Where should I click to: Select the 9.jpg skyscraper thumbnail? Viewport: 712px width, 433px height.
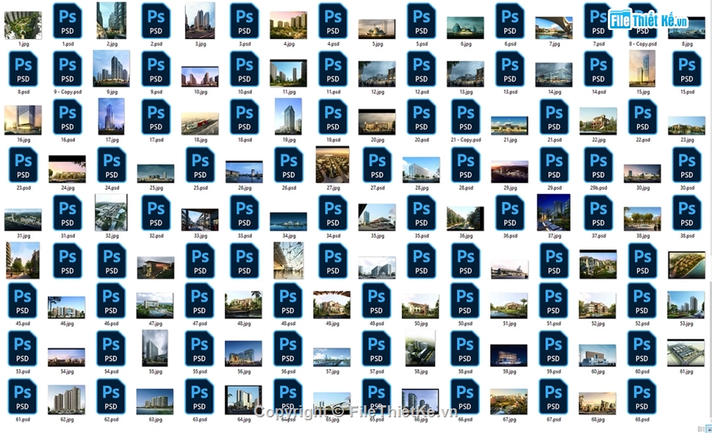(x=111, y=68)
